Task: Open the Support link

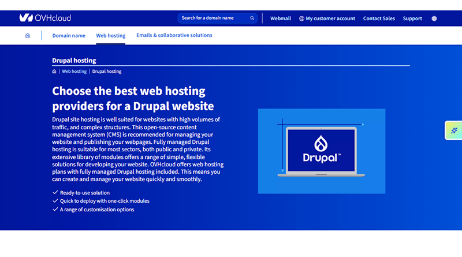Action: tap(412, 18)
